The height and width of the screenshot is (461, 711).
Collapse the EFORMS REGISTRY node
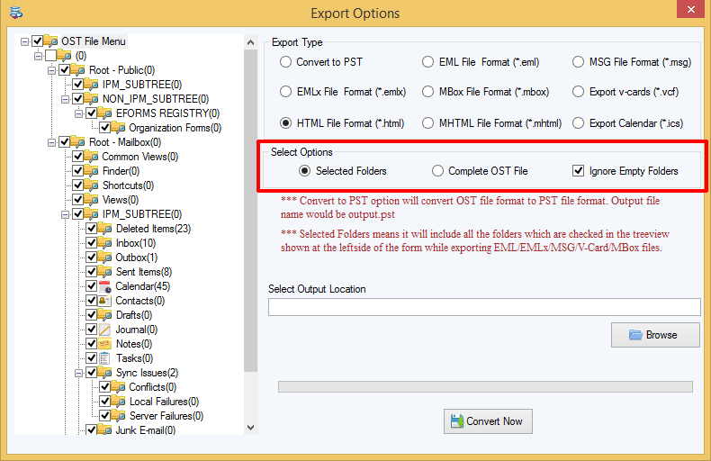click(78, 113)
